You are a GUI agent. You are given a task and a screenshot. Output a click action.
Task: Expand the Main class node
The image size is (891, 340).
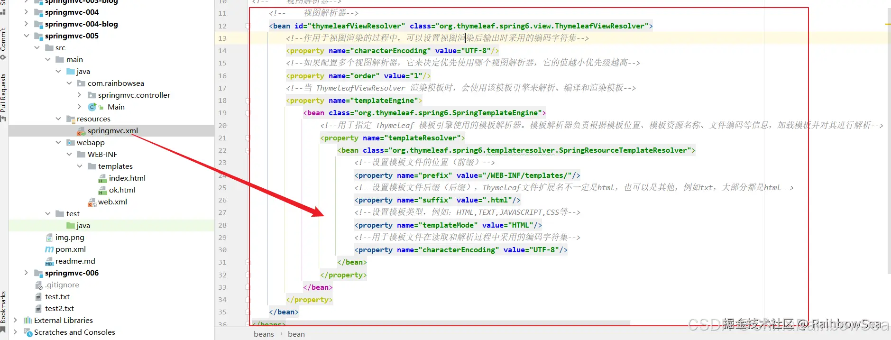[x=80, y=107]
